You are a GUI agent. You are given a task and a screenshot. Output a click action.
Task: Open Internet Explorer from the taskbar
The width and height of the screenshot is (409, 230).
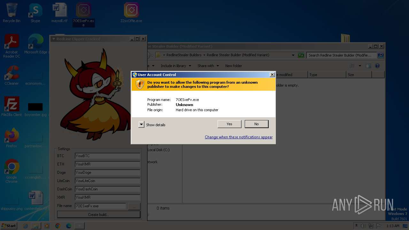26,226
